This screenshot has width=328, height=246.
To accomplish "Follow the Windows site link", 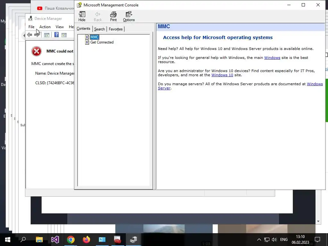I will (272, 58).
